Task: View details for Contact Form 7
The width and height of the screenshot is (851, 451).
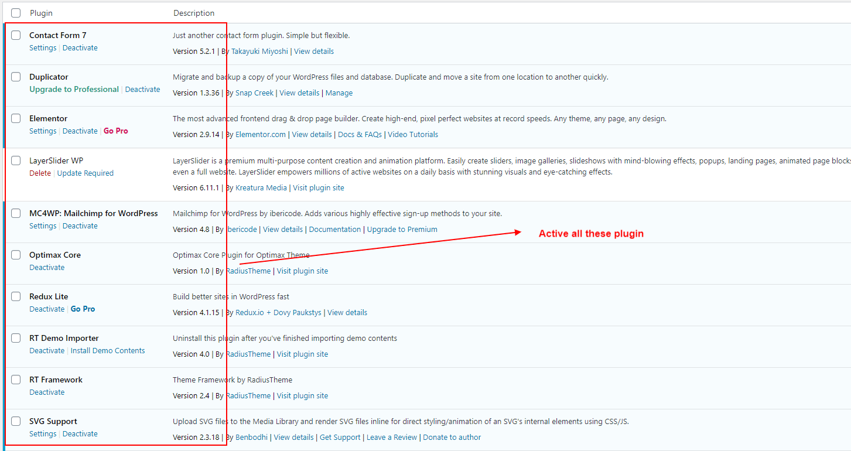Action: [x=314, y=52]
